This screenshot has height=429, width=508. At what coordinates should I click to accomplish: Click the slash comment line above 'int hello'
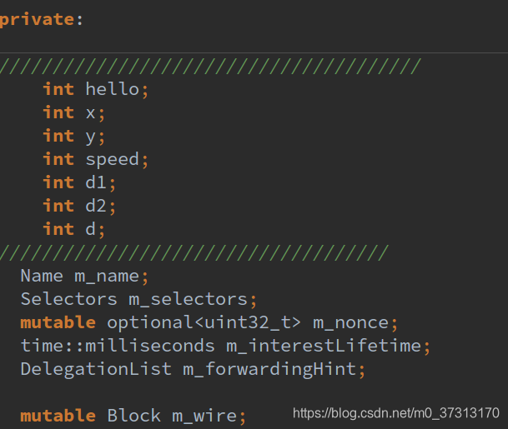coord(210,67)
